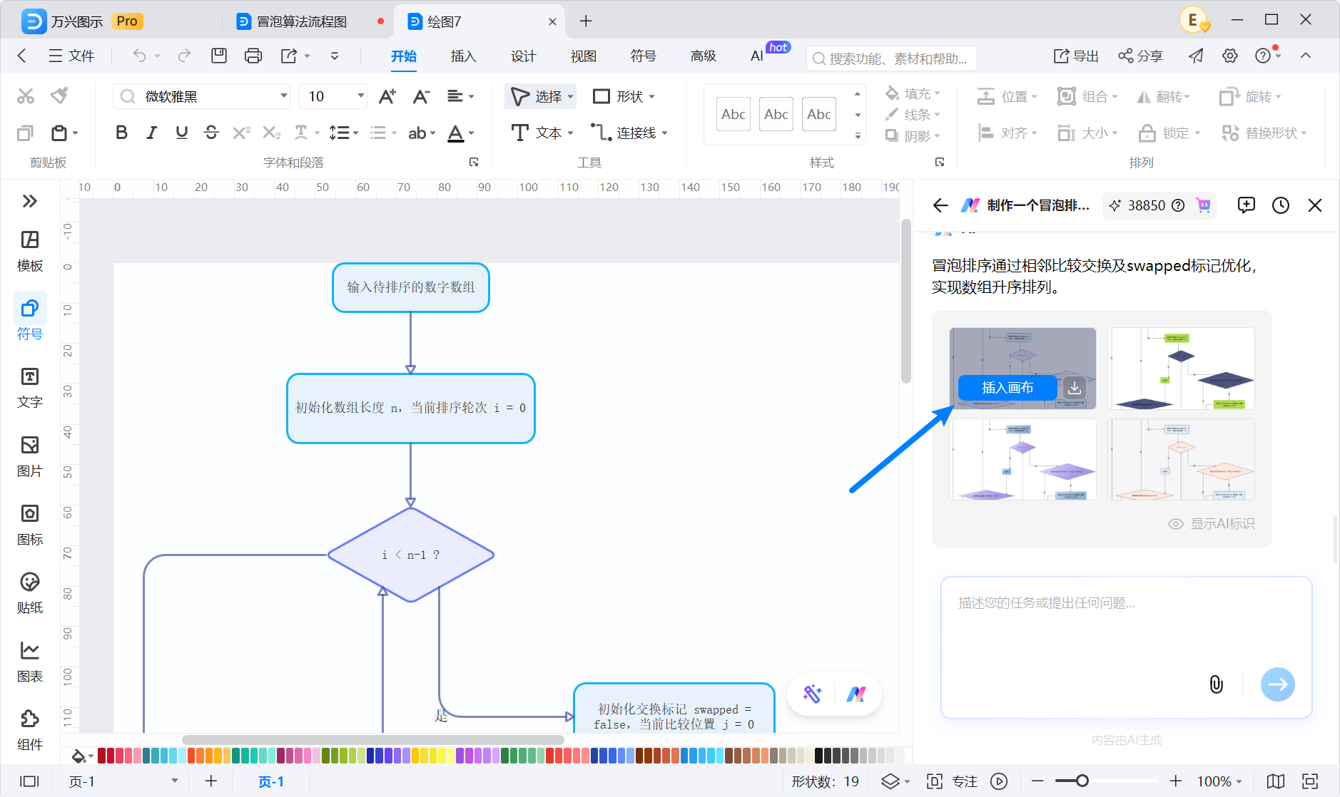Image resolution: width=1340 pixels, height=797 pixels.
Task: Toggle Subscript formatting
Action: (272, 133)
